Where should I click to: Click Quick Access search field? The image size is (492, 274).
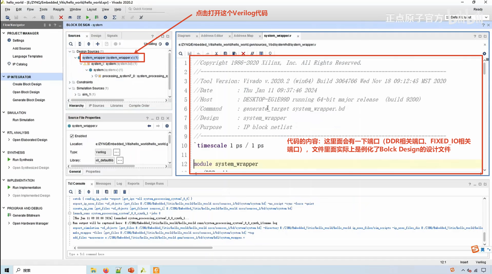[x=146, y=9]
